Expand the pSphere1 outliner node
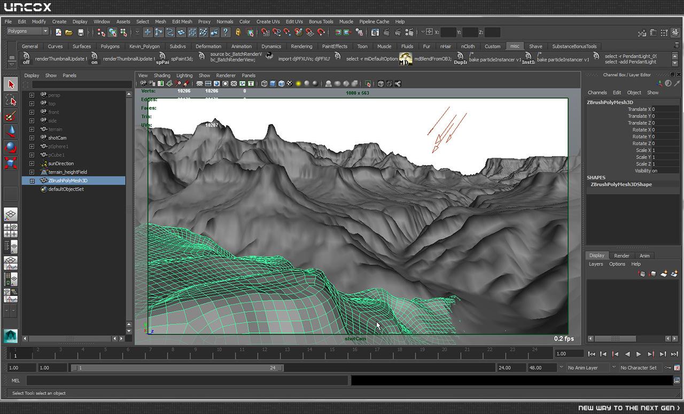 (32, 146)
